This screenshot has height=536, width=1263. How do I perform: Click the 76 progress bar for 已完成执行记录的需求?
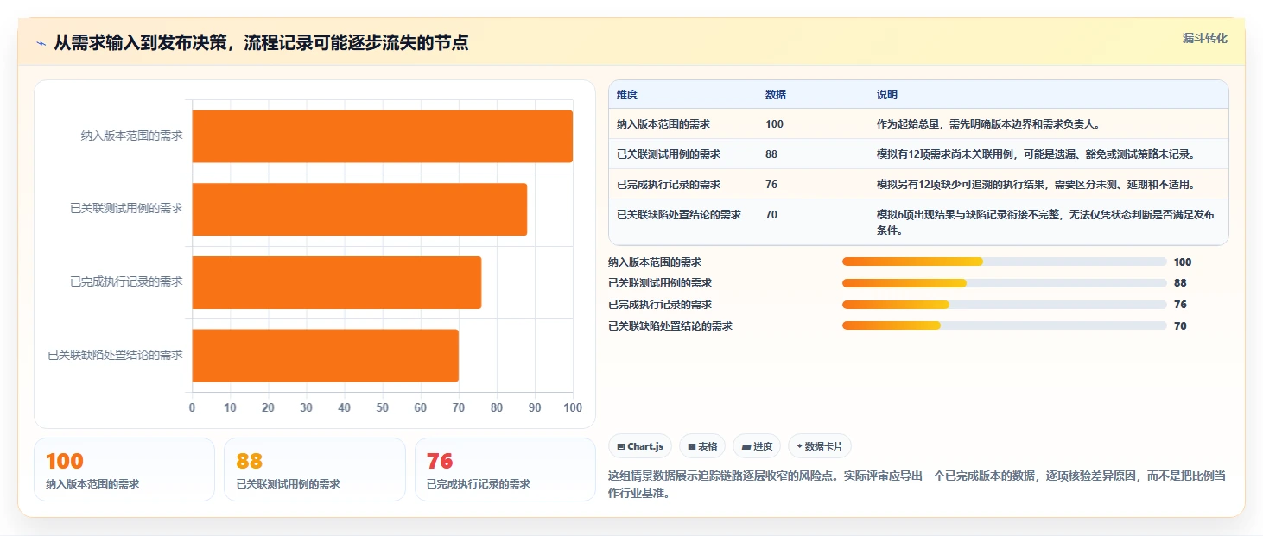pos(1005,305)
